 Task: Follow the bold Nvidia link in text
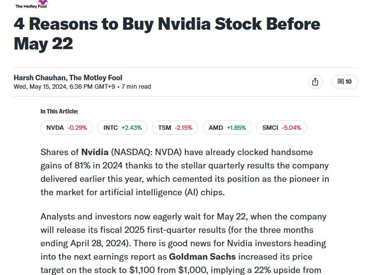pos(95,152)
